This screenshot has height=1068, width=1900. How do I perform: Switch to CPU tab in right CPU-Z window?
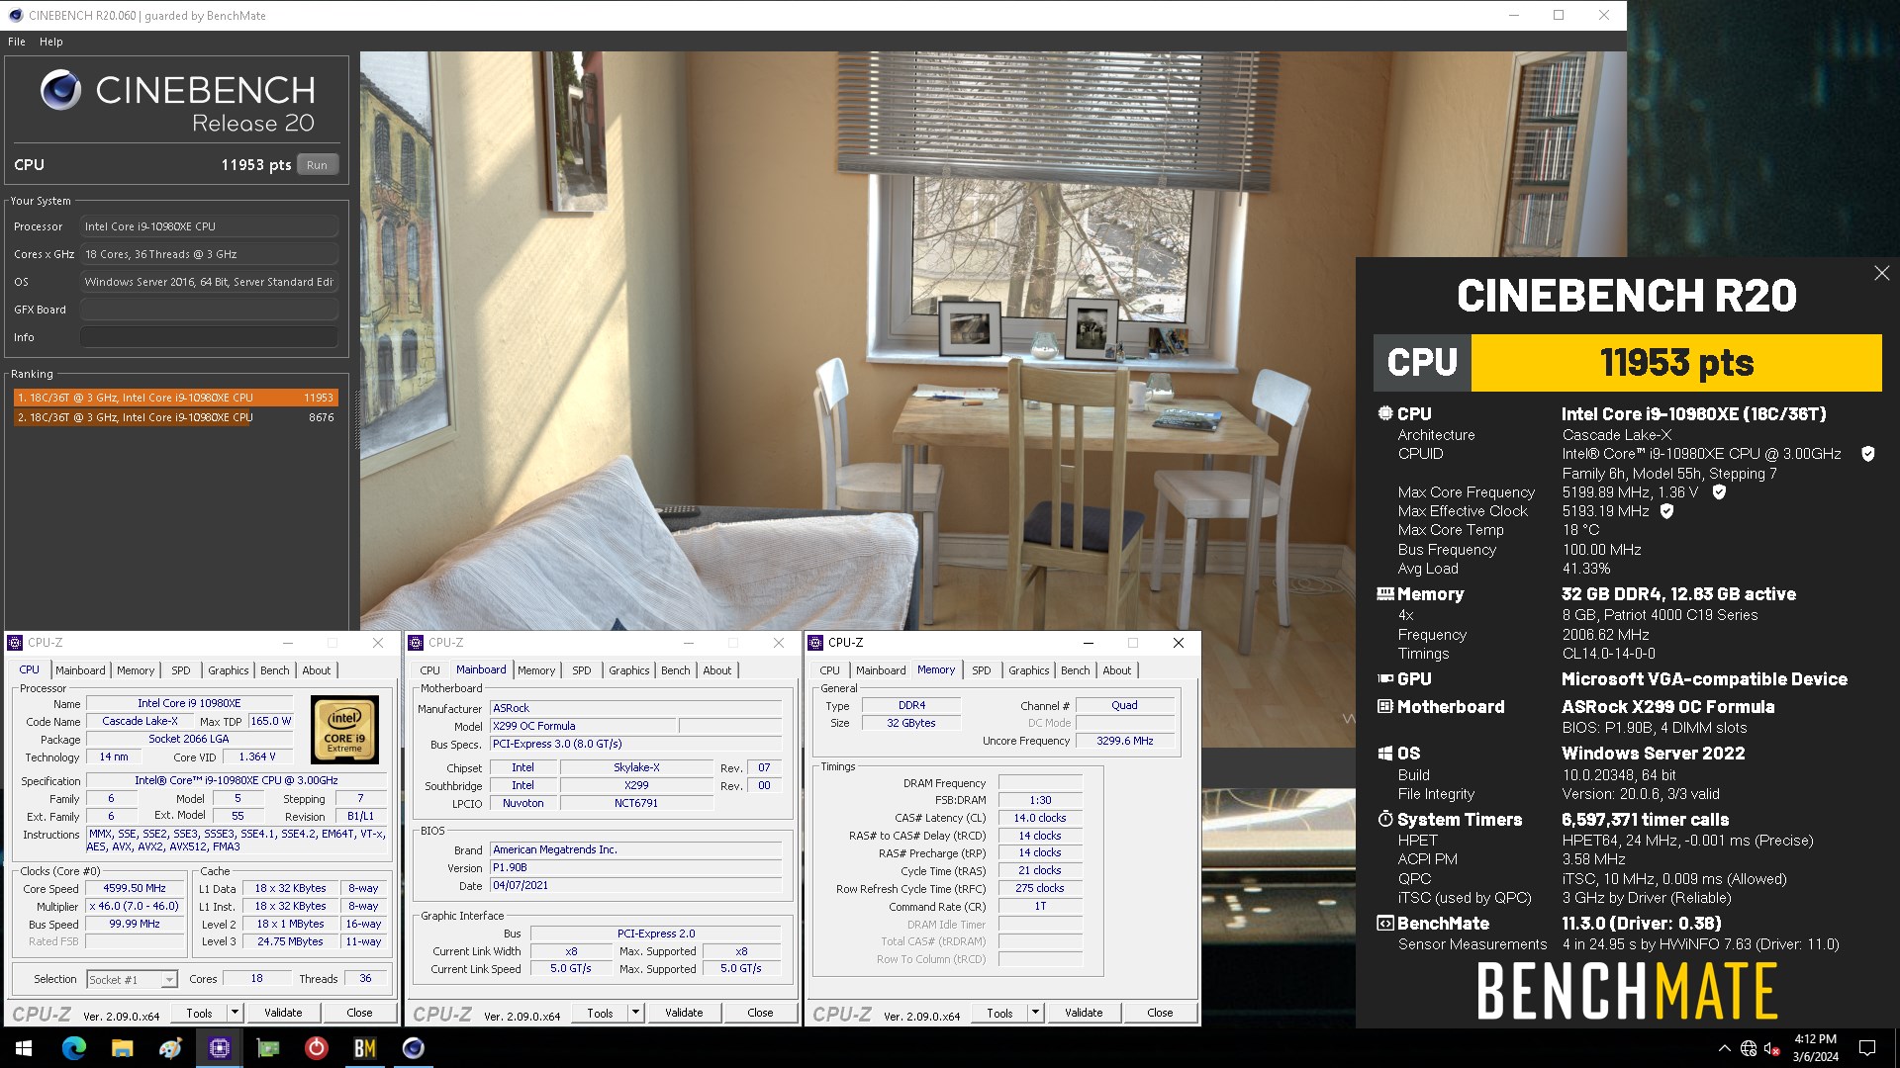pyautogui.click(x=829, y=670)
